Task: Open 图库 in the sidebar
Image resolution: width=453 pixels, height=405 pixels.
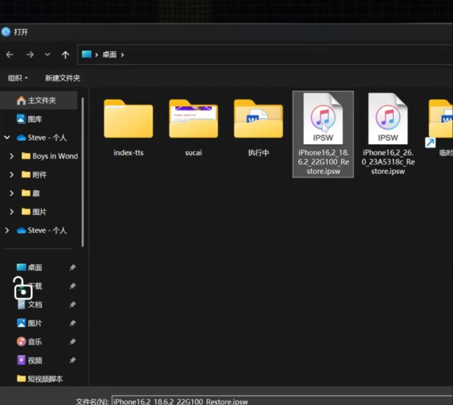Action: pos(35,118)
